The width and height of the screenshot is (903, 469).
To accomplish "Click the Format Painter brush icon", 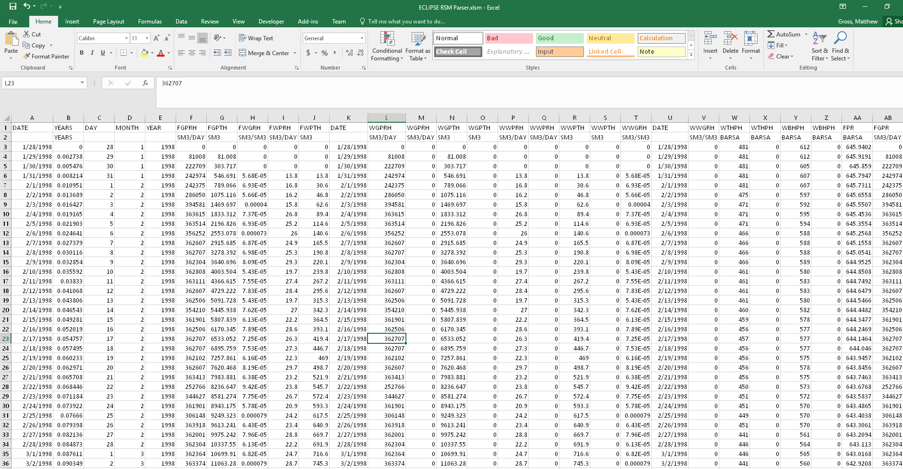I will coord(27,57).
